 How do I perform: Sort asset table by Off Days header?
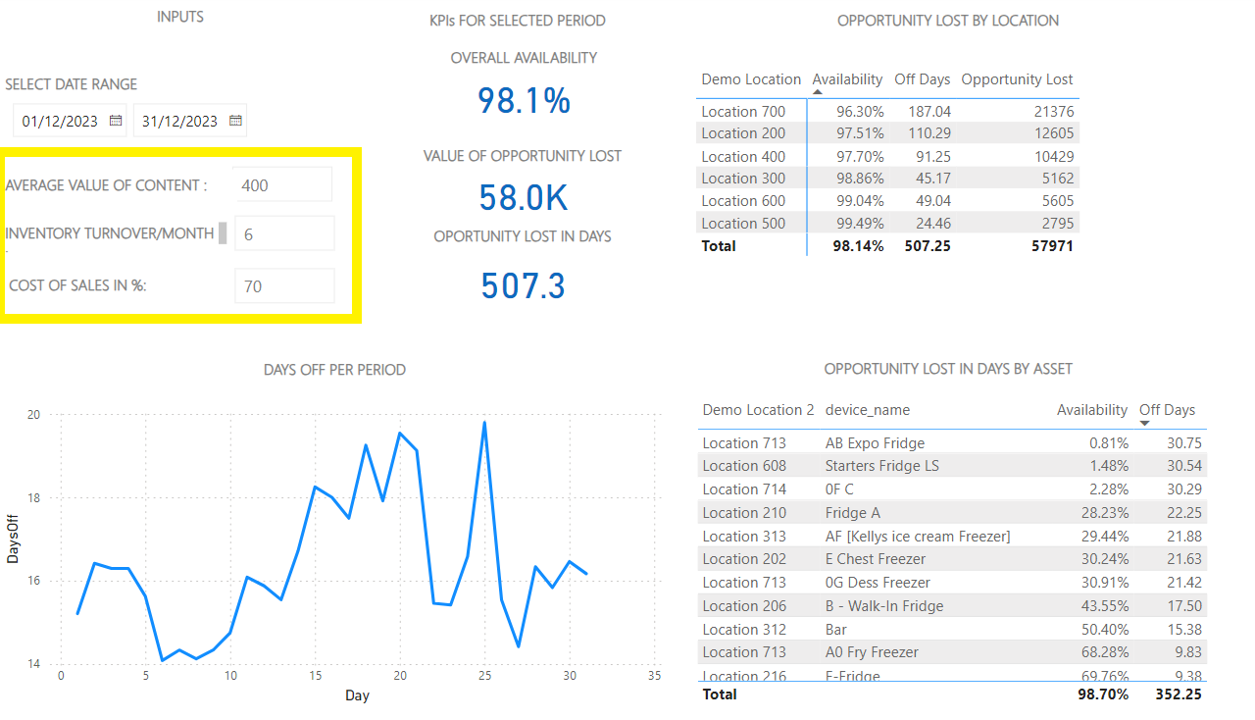[x=1167, y=410]
